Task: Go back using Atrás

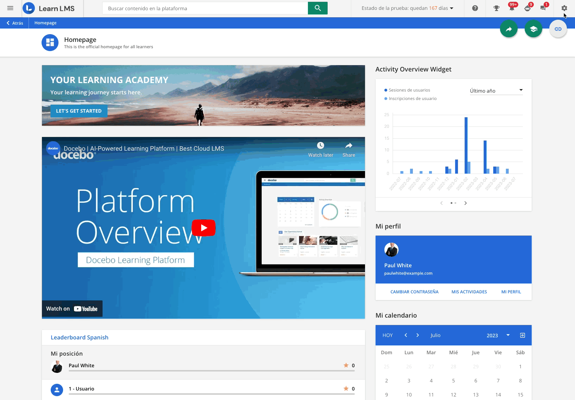Action: (15, 23)
